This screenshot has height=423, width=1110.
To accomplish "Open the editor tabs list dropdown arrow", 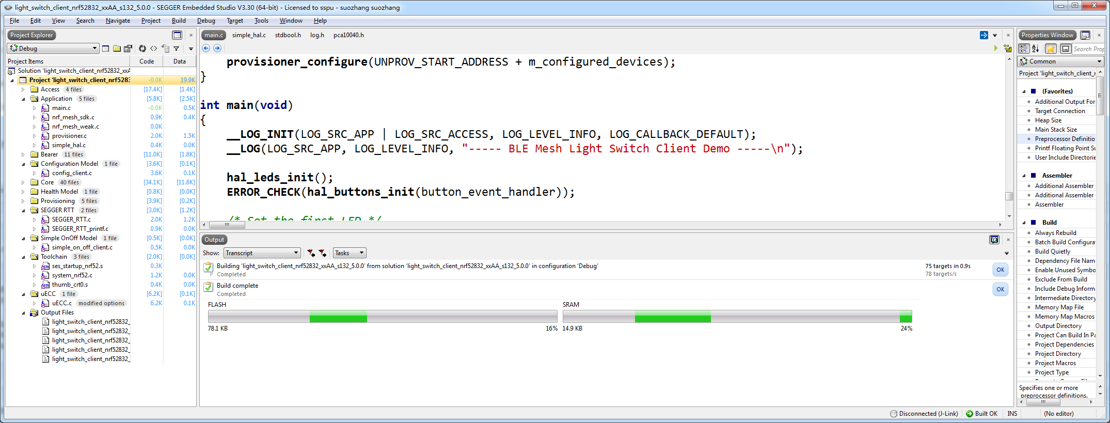I will (x=995, y=35).
